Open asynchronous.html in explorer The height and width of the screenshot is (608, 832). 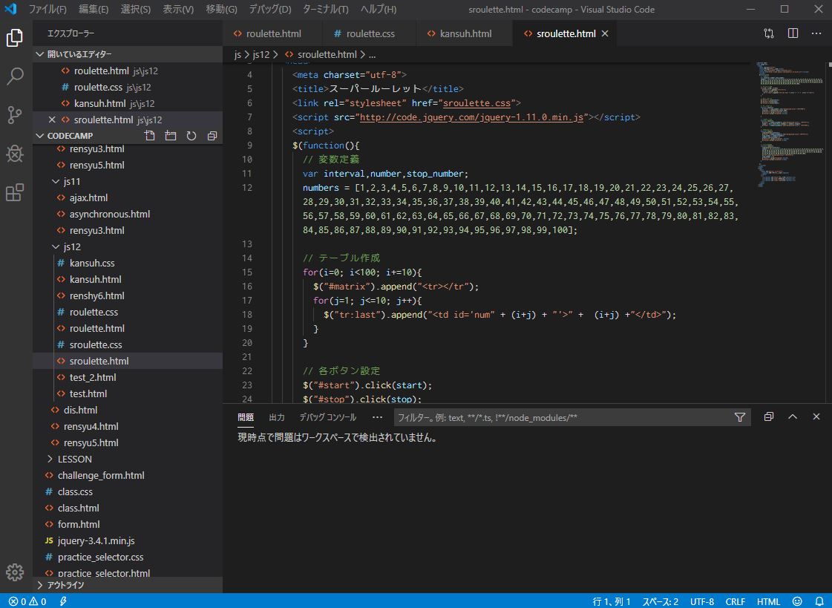click(x=109, y=215)
